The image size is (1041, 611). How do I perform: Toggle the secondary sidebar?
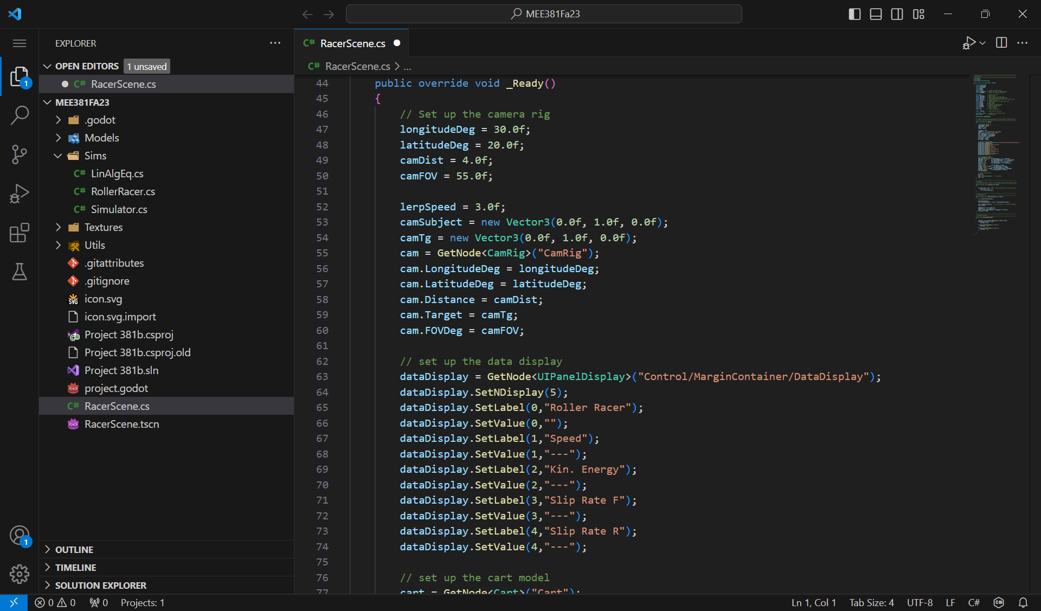pos(897,14)
